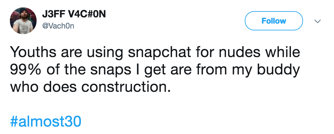This screenshot has height=134, width=334.
Task: Open the J3FF V4C#0N display name
Action: point(74,15)
